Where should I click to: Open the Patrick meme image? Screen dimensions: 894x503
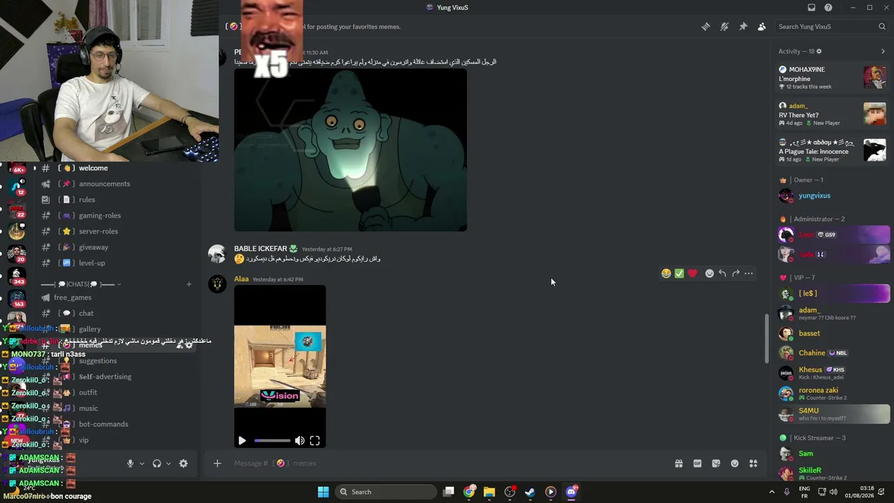350,150
